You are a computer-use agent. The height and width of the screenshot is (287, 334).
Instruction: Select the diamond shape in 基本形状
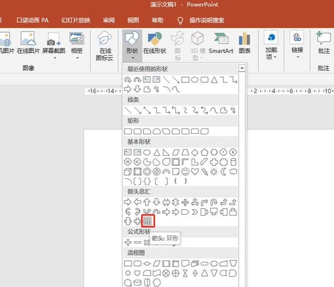click(195, 152)
